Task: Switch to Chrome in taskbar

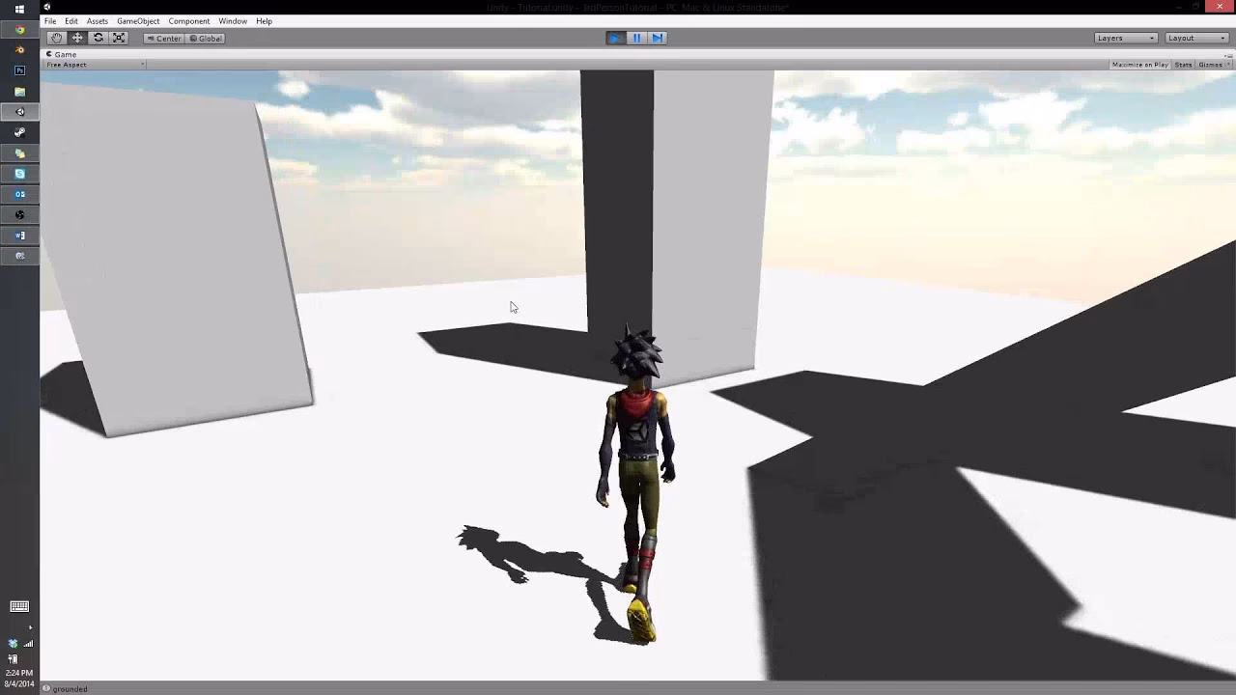Action: tap(19, 30)
